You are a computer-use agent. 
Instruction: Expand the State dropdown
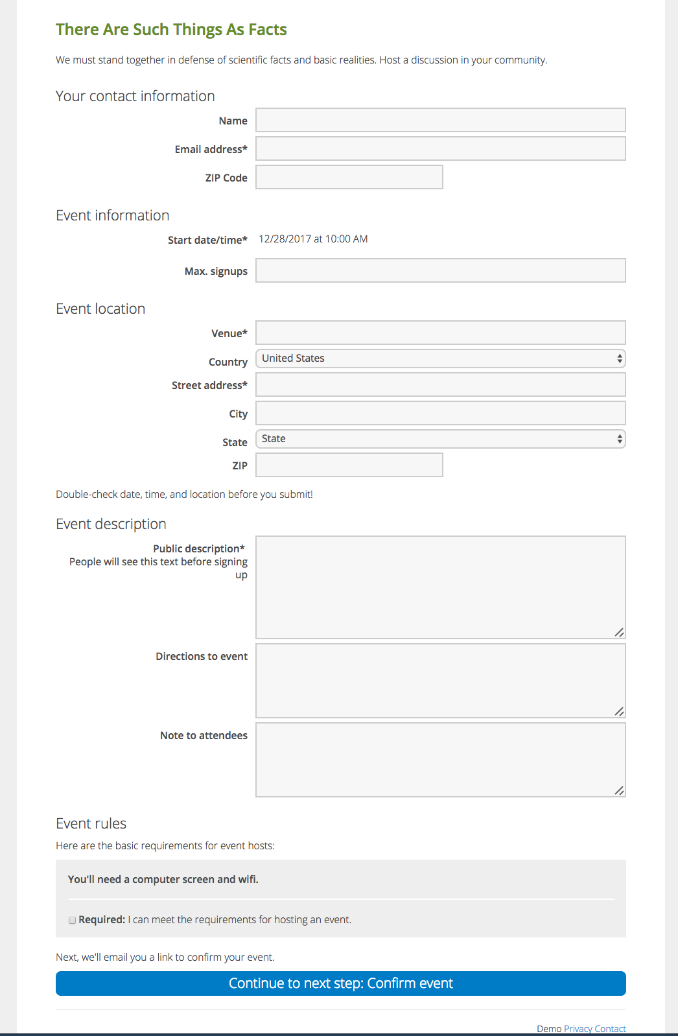click(440, 439)
